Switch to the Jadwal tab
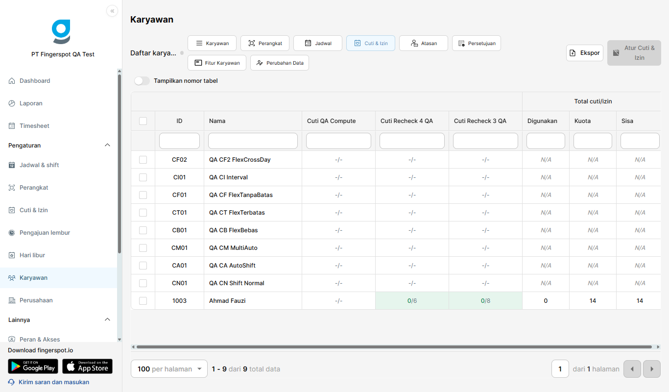The height and width of the screenshot is (392, 669). click(318, 43)
